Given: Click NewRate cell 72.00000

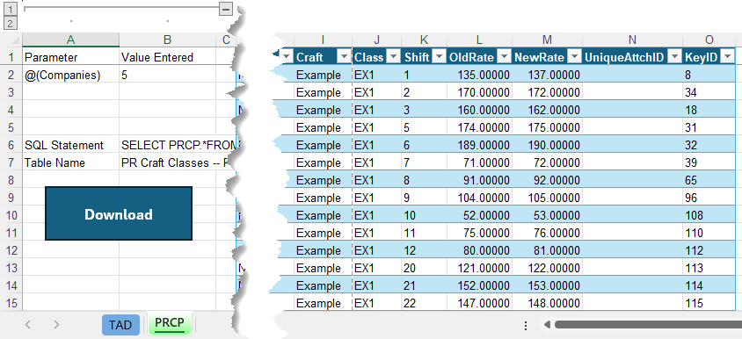Looking at the screenshot, I should 547,162.
